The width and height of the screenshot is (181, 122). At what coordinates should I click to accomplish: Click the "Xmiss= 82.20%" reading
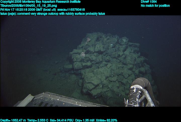point(106,120)
